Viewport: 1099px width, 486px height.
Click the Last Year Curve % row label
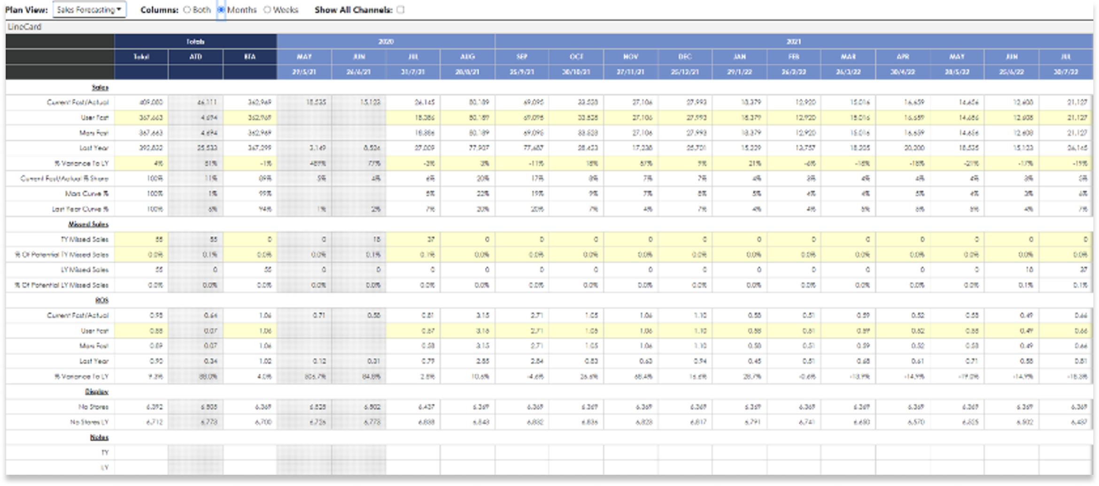click(80, 209)
